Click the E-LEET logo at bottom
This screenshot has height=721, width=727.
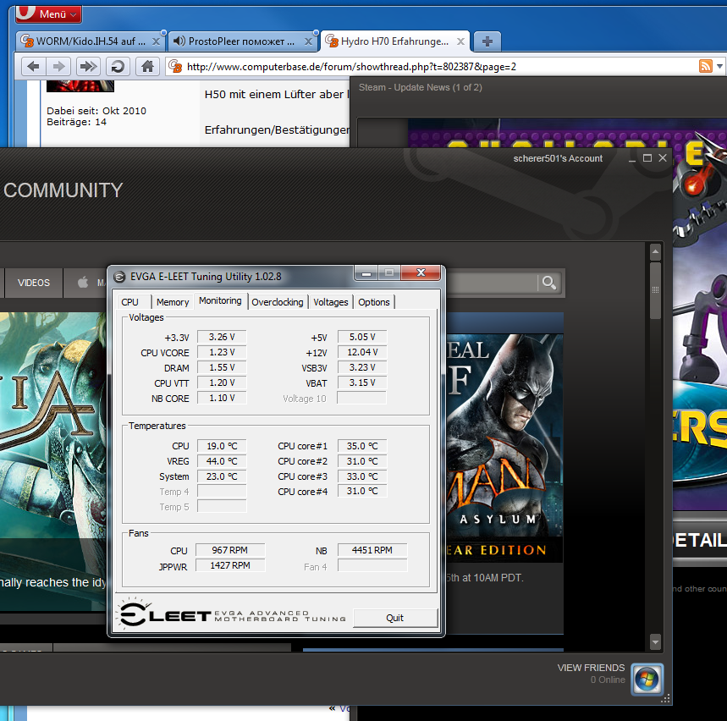point(232,614)
